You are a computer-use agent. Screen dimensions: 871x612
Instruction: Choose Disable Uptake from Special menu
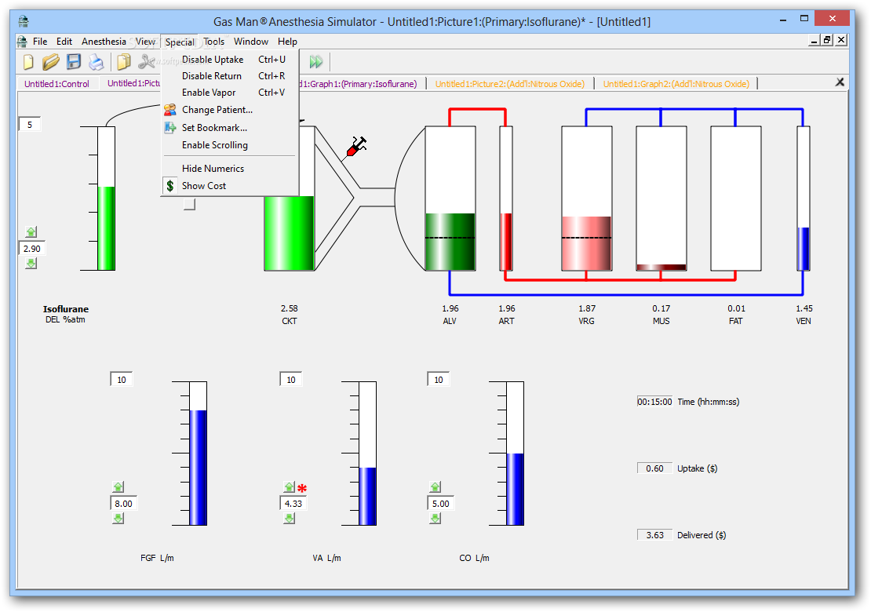pyautogui.click(x=230, y=60)
